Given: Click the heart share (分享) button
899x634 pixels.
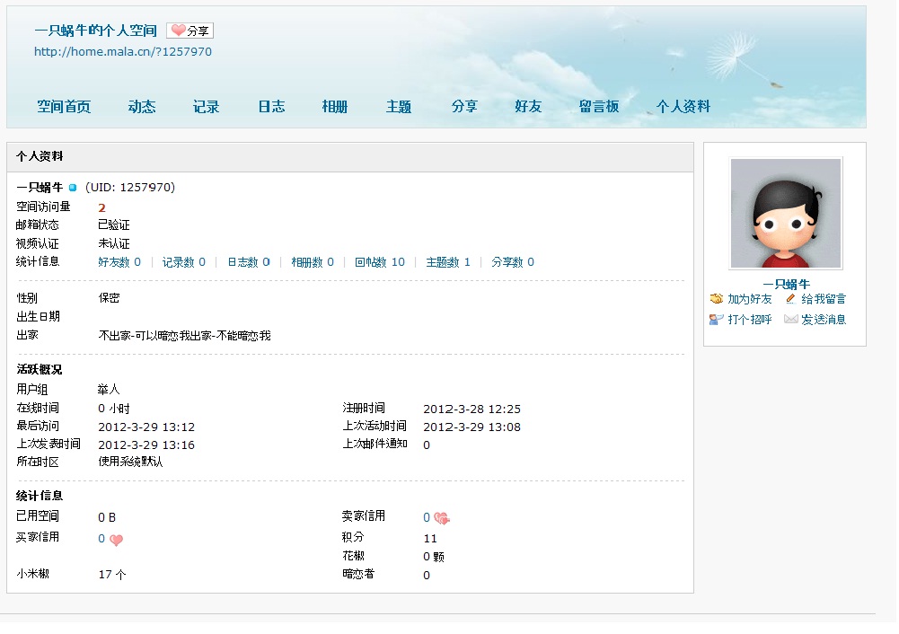Looking at the screenshot, I should pyautogui.click(x=190, y=31).
